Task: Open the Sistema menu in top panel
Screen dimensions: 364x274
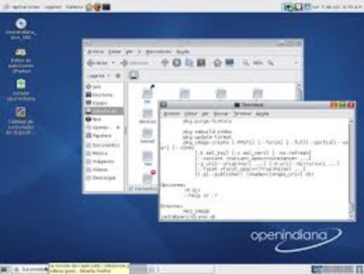Action: (74, 7)
